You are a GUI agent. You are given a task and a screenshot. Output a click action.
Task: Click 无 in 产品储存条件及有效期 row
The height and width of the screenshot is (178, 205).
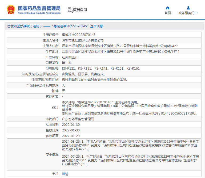click(x=63, y=85)
